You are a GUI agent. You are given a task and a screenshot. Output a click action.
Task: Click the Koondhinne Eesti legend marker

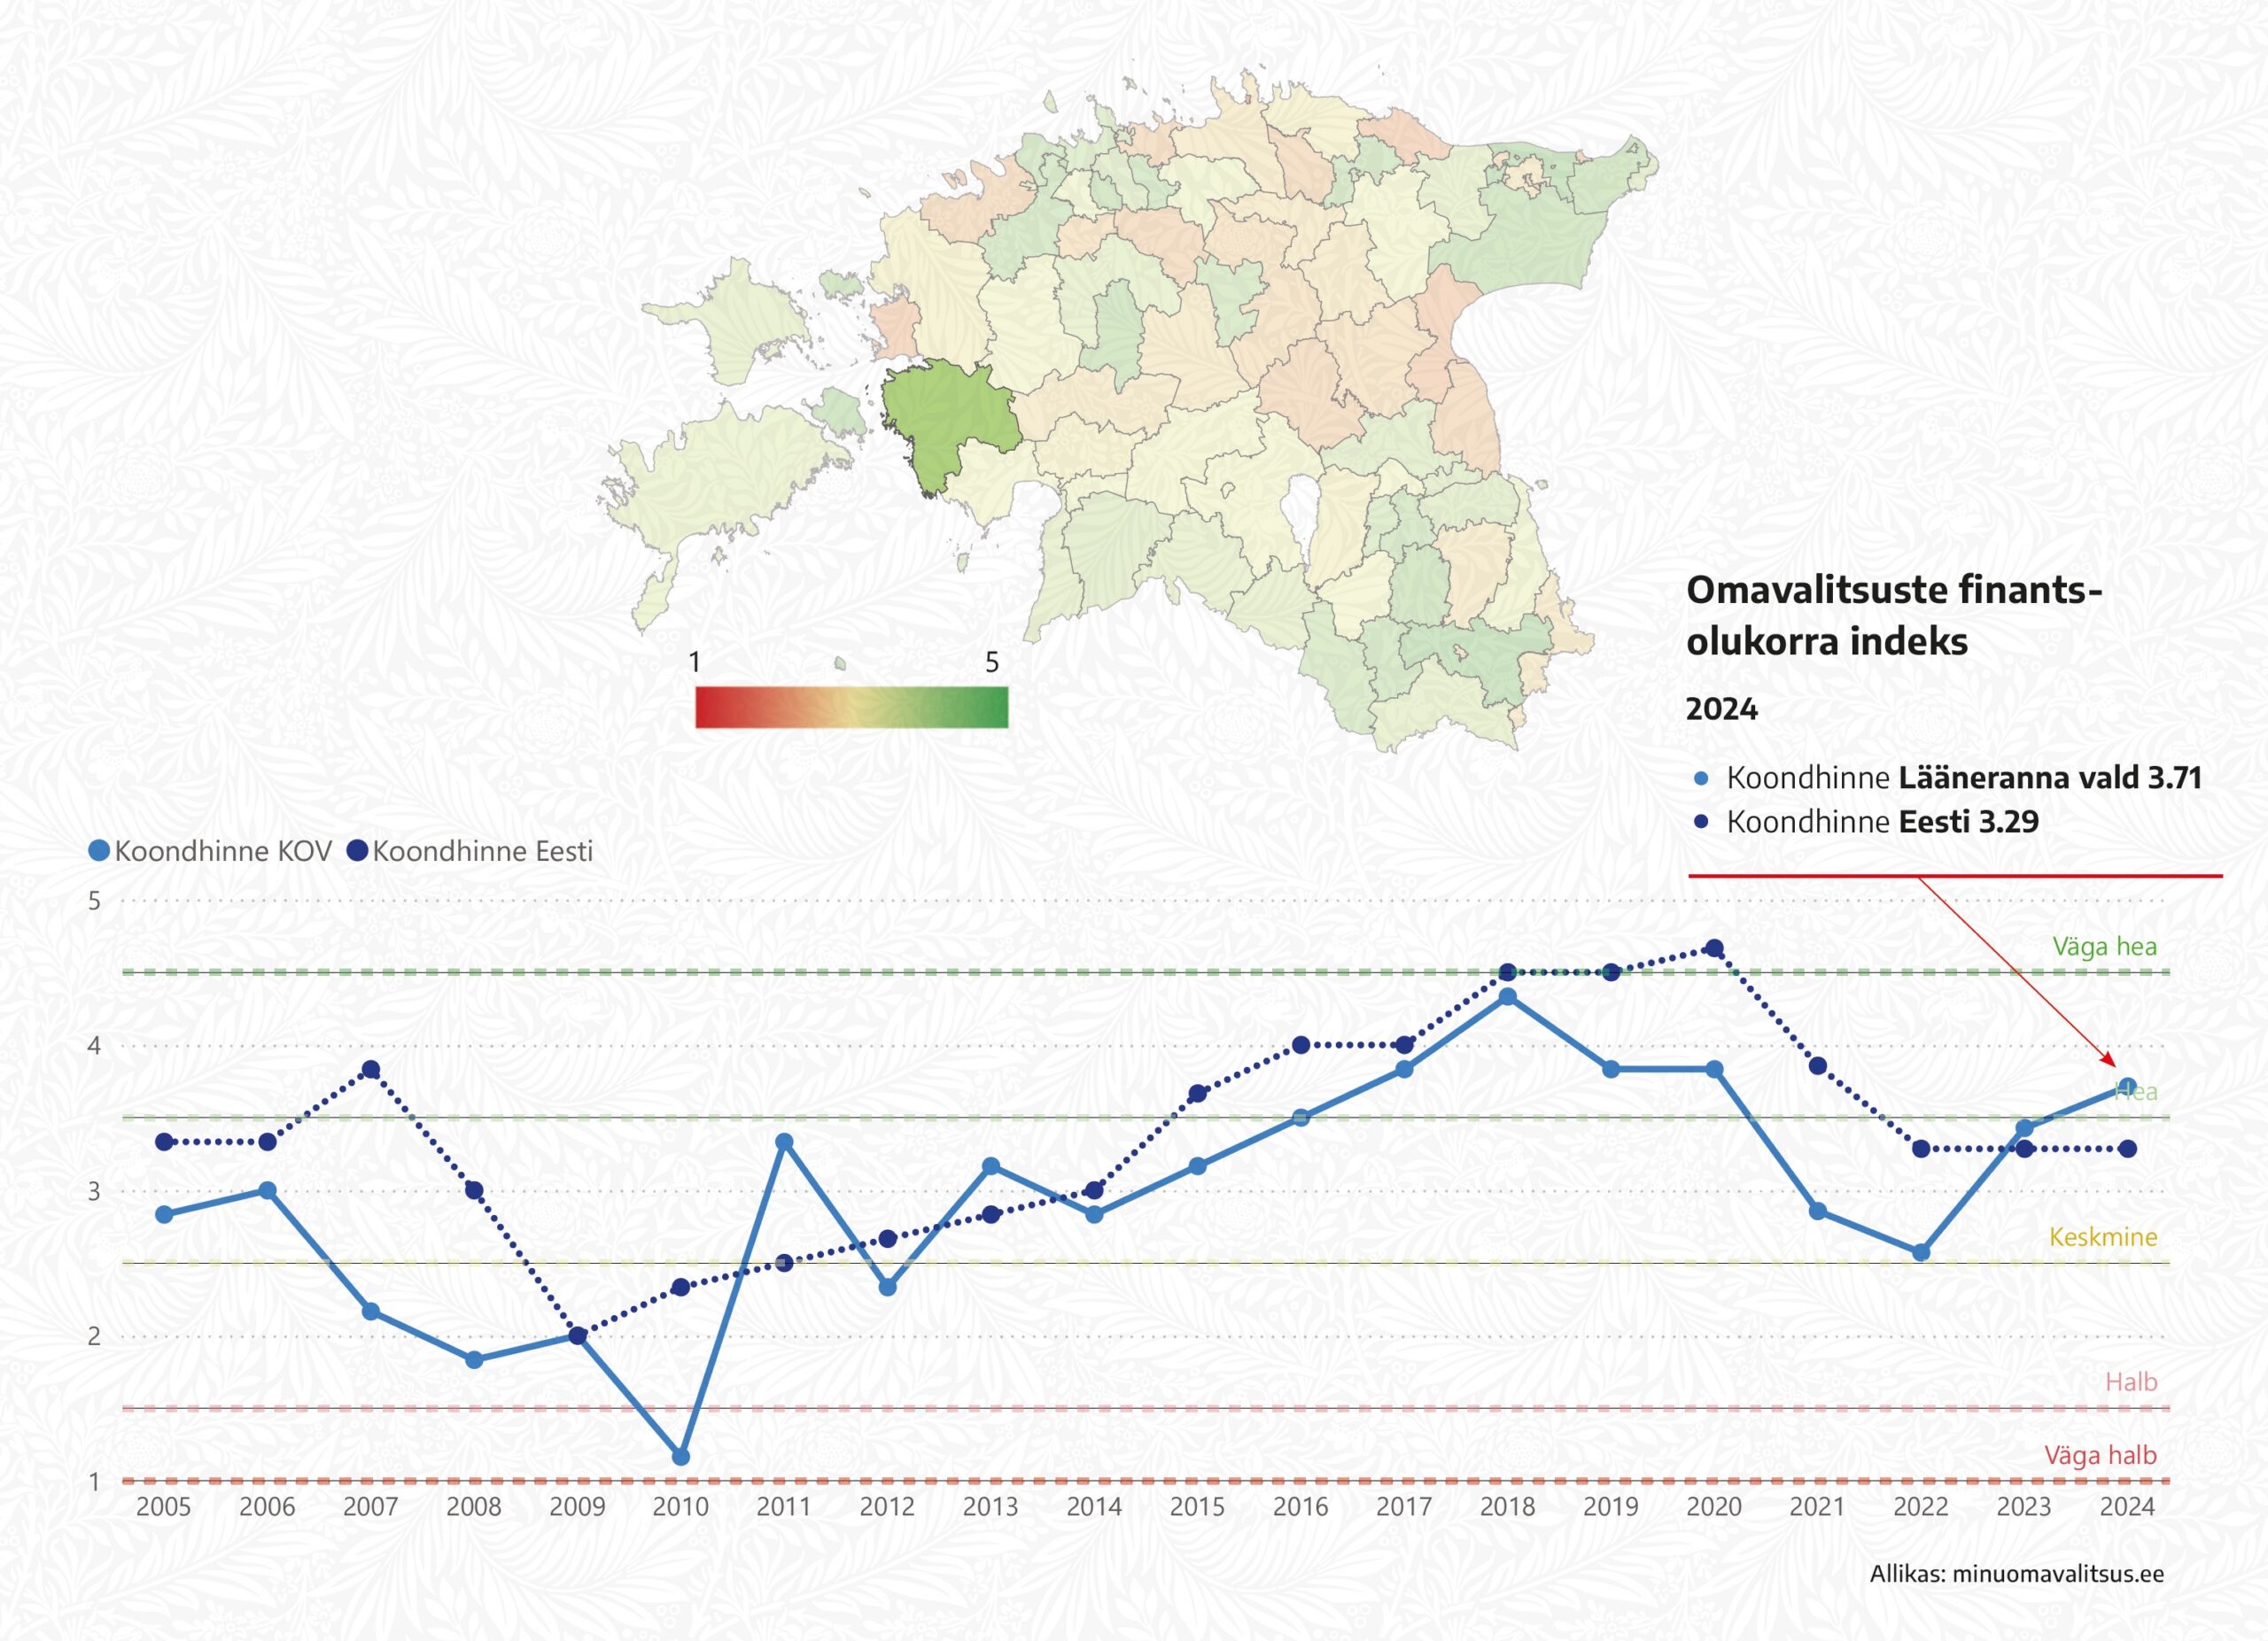(357, 850)
